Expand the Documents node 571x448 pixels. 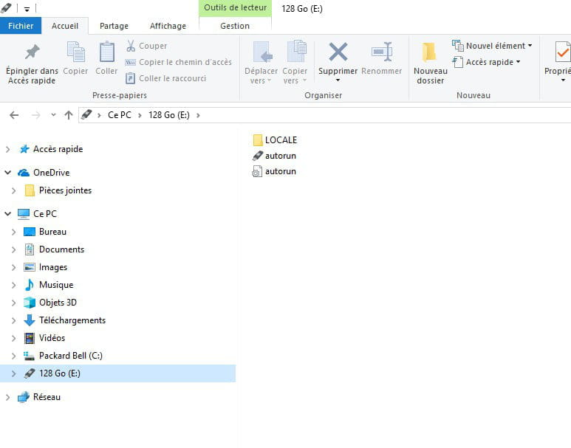coord(13,249)
